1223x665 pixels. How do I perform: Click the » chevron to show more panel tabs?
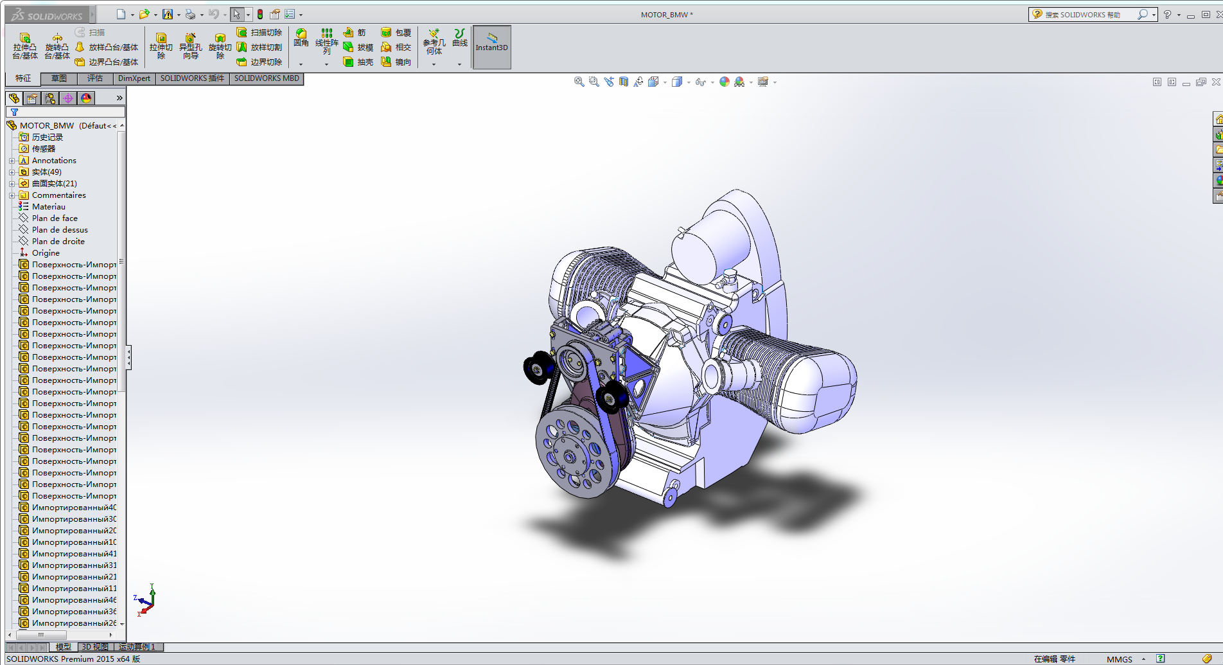(119, 98)
